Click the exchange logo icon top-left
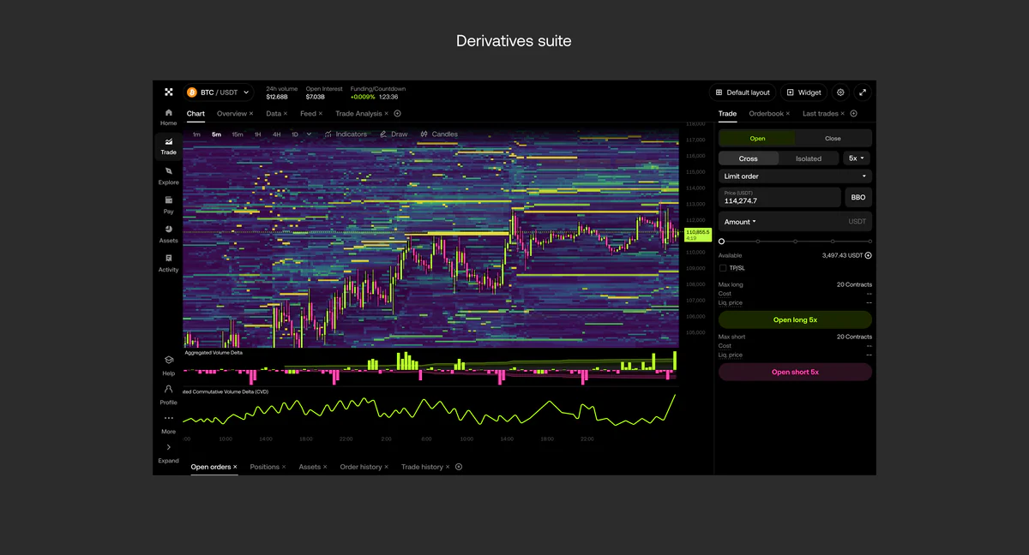Viewport: 1029px width, 555px height. coord(169,92)
